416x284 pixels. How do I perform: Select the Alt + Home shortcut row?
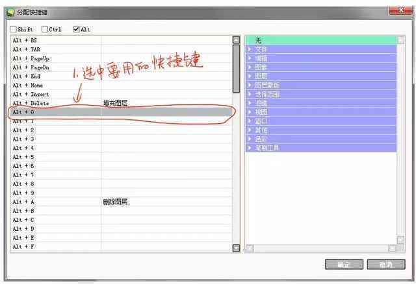[122, 85]
